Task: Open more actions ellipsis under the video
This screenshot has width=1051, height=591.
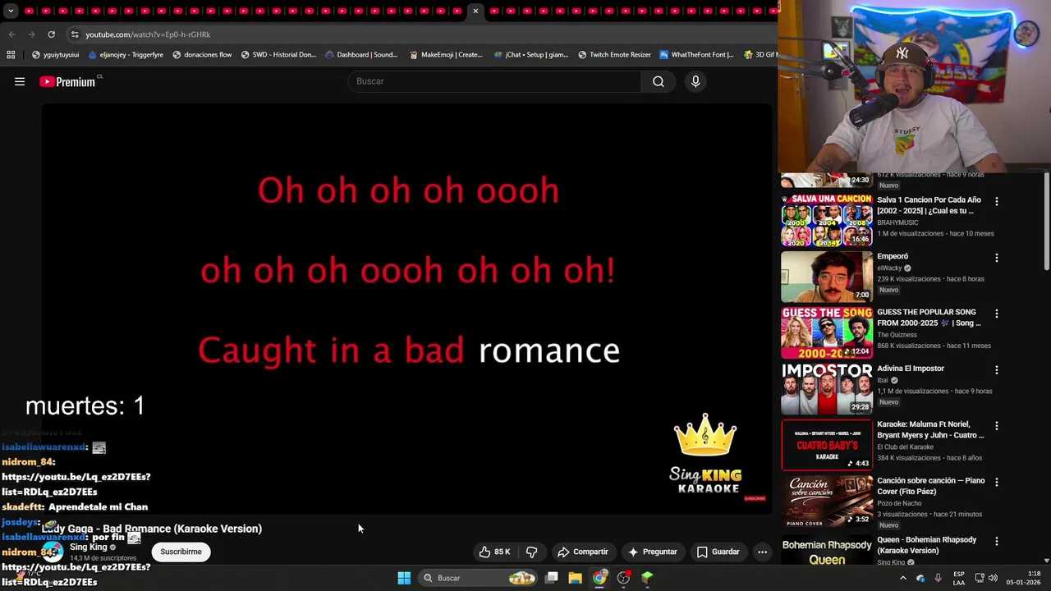Action: point(762,552)
